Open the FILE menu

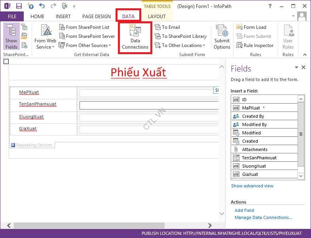(x=11, y=16)
